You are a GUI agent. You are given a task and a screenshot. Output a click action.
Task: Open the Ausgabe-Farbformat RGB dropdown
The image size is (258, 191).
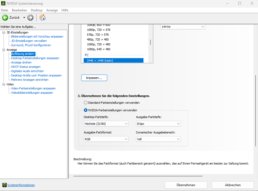pos(106,139)
